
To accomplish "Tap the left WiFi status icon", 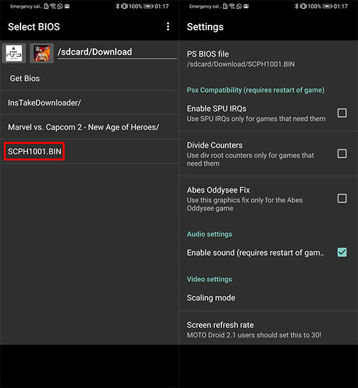I will [53, 6].
